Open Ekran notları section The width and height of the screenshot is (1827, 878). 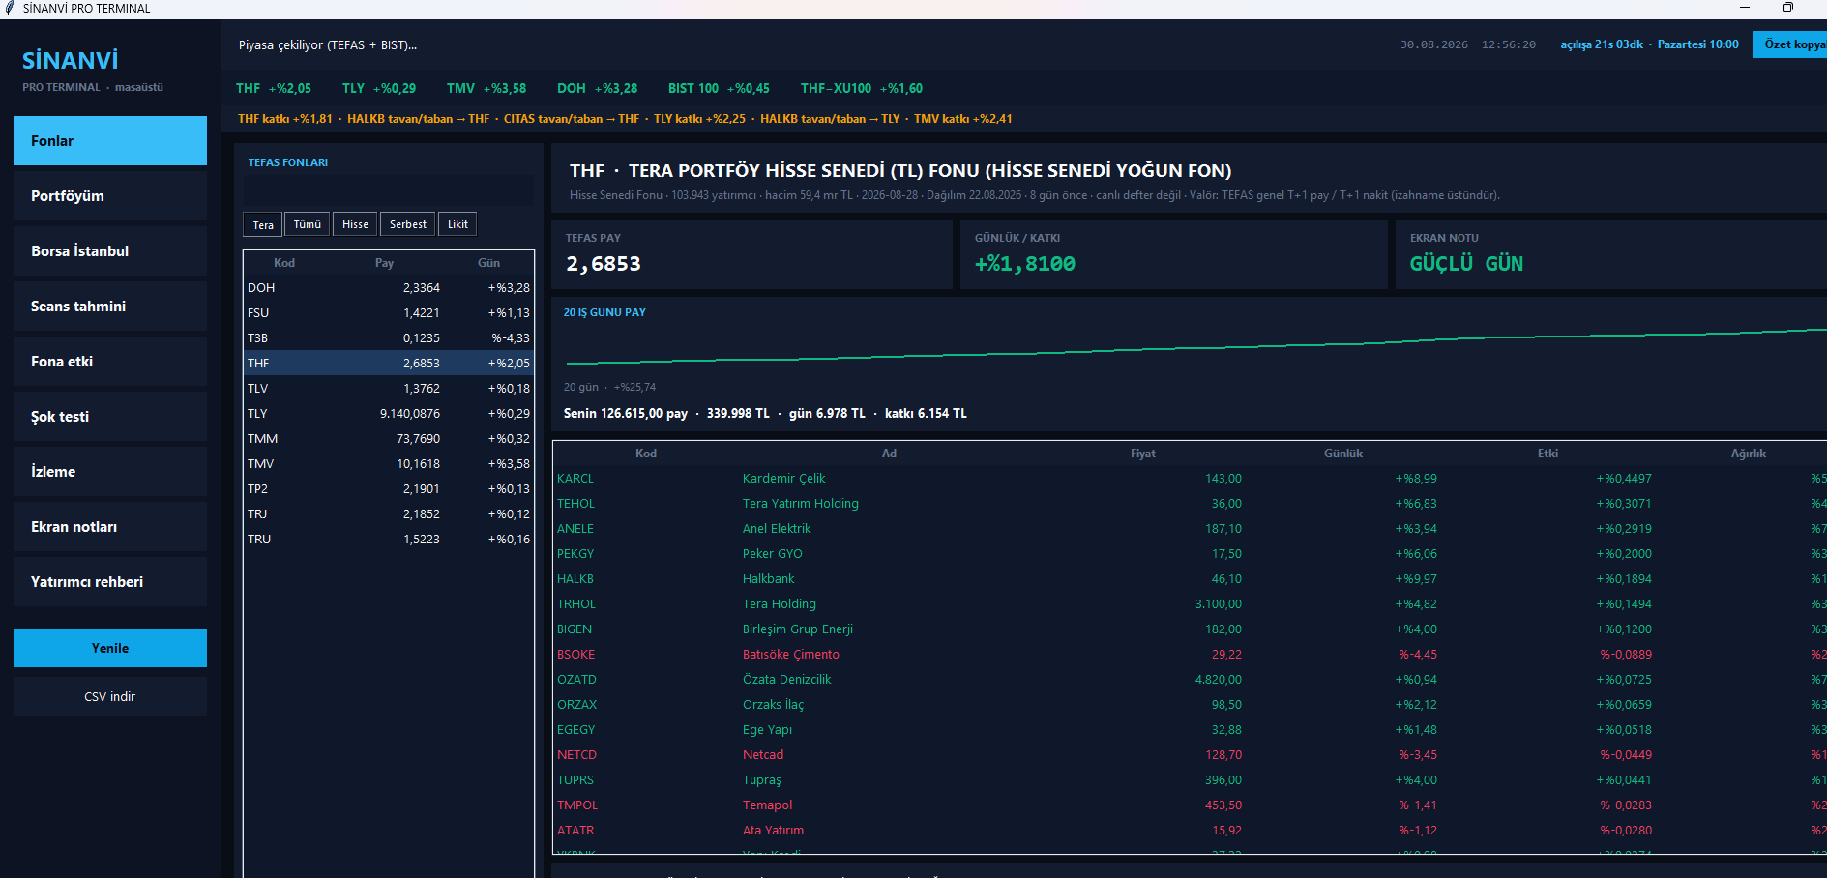(x=110, y=527)
